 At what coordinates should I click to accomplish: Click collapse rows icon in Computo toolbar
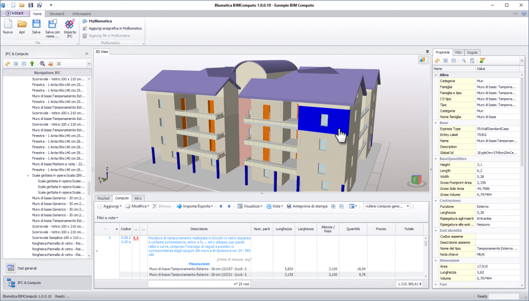point(341,206)
